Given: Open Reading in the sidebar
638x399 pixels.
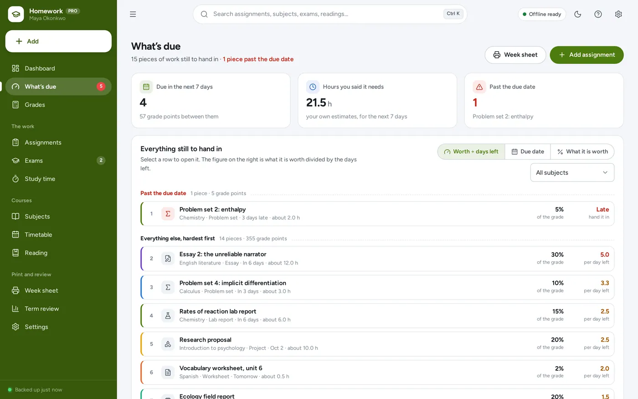Looking at the screenshot, I should click(58, 253).
